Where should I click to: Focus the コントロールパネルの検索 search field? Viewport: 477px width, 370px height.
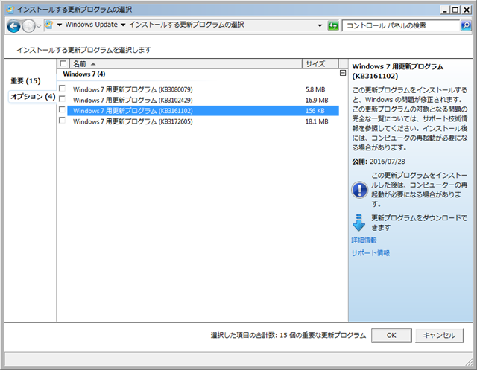(x=401, y=25)
